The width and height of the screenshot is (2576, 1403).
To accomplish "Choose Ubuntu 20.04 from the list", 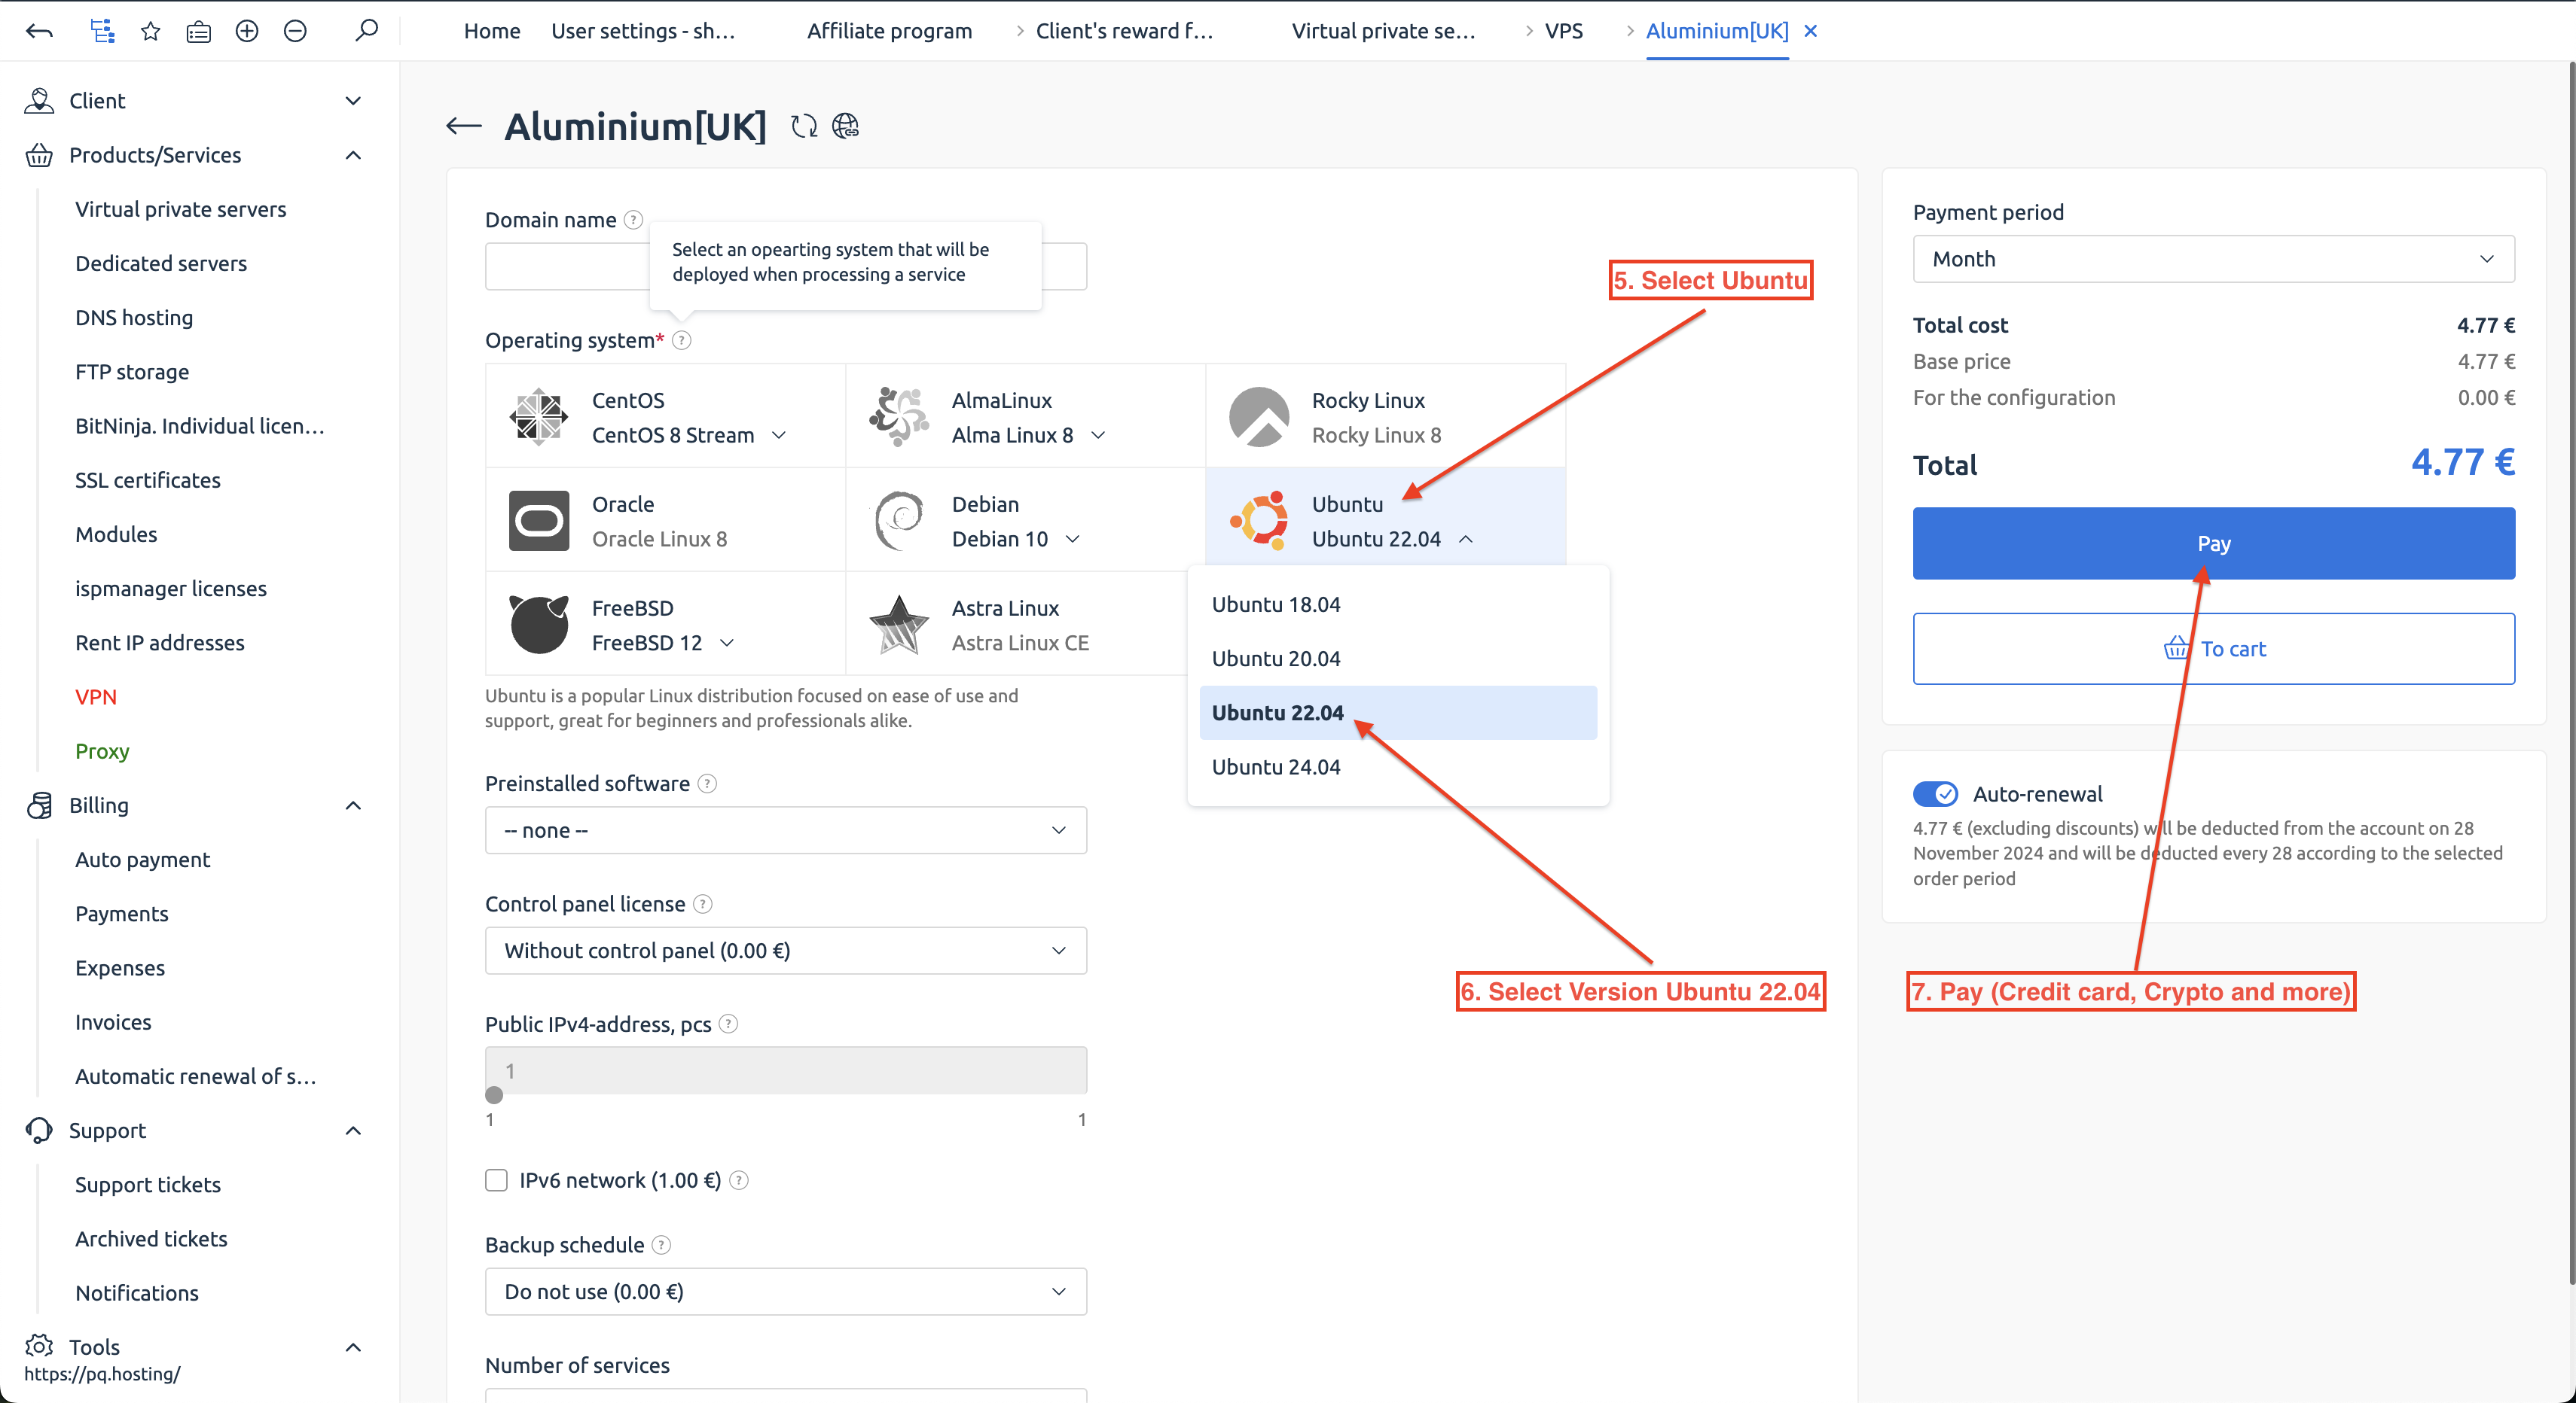I will click(1398, 659).
